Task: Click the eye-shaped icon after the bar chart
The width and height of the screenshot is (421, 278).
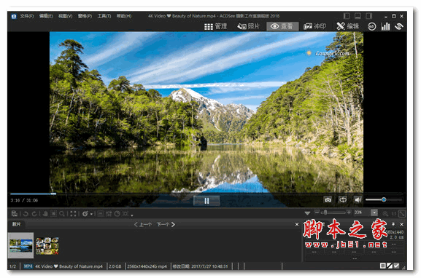Action: pyautogui.click(x=399, y=26)
